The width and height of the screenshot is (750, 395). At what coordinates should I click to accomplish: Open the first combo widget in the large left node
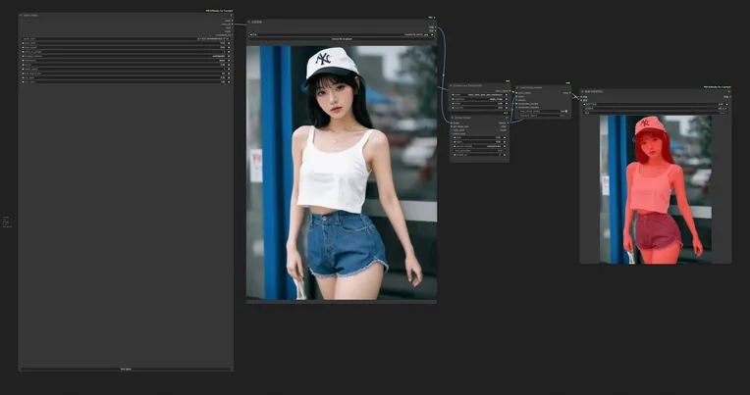coord(125,40)
